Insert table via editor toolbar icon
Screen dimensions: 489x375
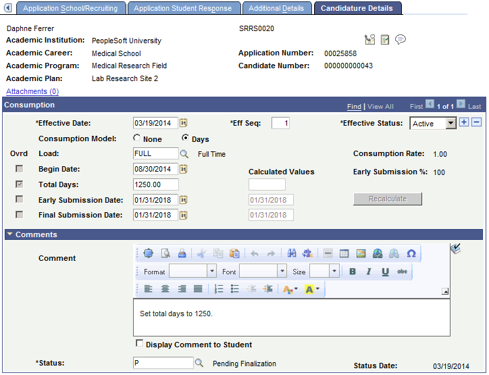344,253
